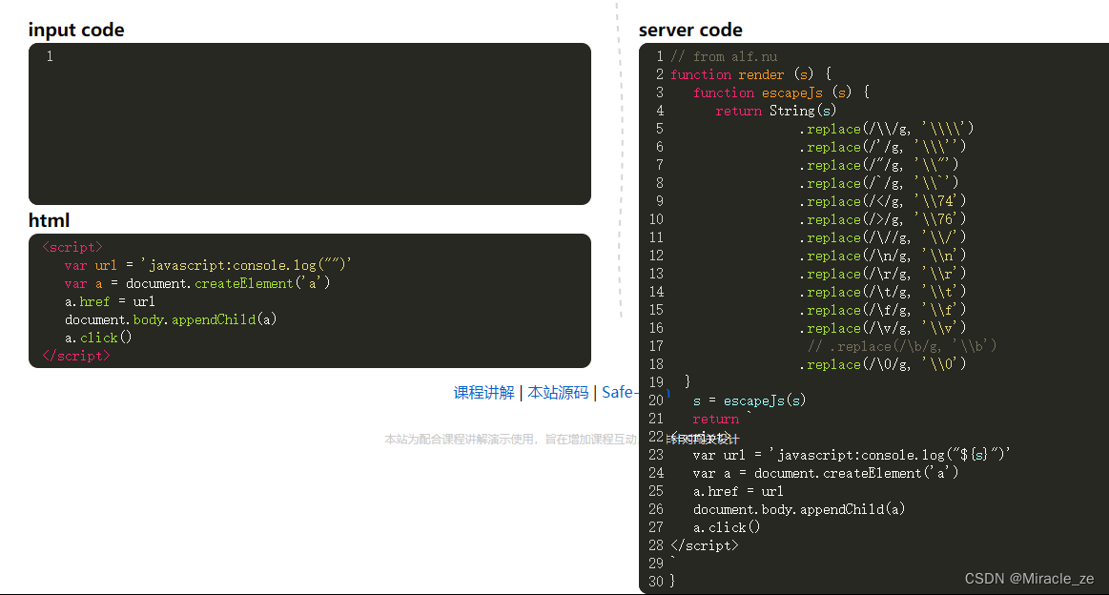1109x595 pixels.
Task: Click the partially visible Safe- link
Action: pyautogui.click(x=618, y=392)
